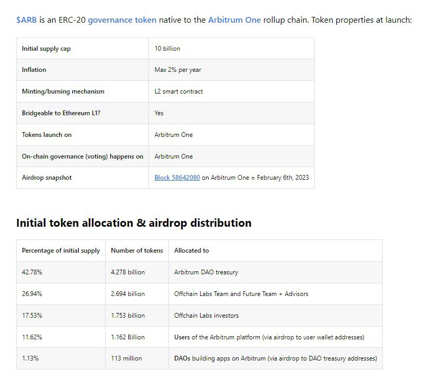Select the '4.278 billion' cell
Image resolution: width=442 pixels, height=388 pixels.
(x=137, y=272)
